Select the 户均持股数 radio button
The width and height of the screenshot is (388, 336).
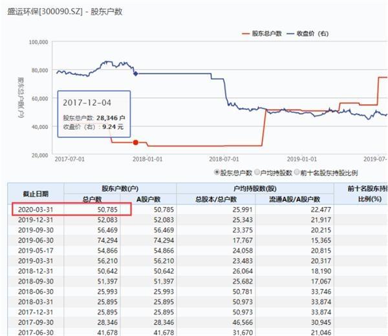(257, 173)
